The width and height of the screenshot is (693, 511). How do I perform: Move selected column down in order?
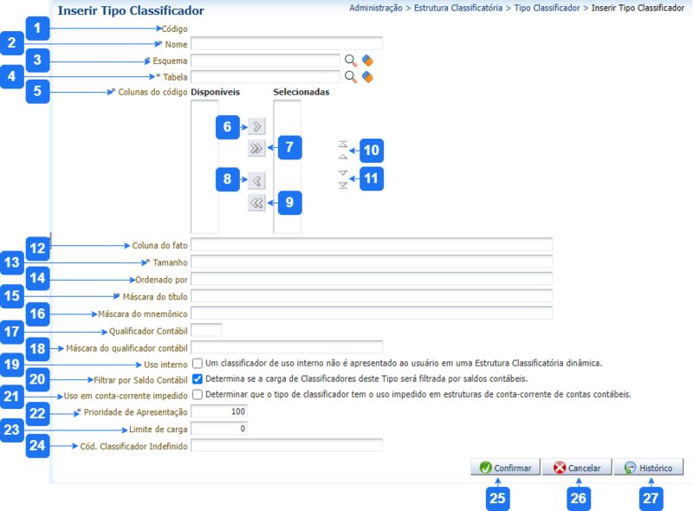[x=343, y=179]
